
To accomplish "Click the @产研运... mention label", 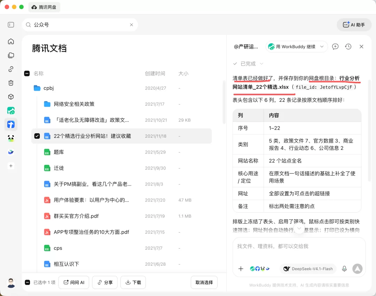I will tap(246, 47).
